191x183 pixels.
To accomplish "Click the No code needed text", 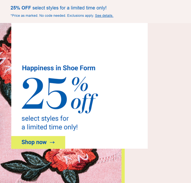I will pyautogui.click(x=52, y=16).
